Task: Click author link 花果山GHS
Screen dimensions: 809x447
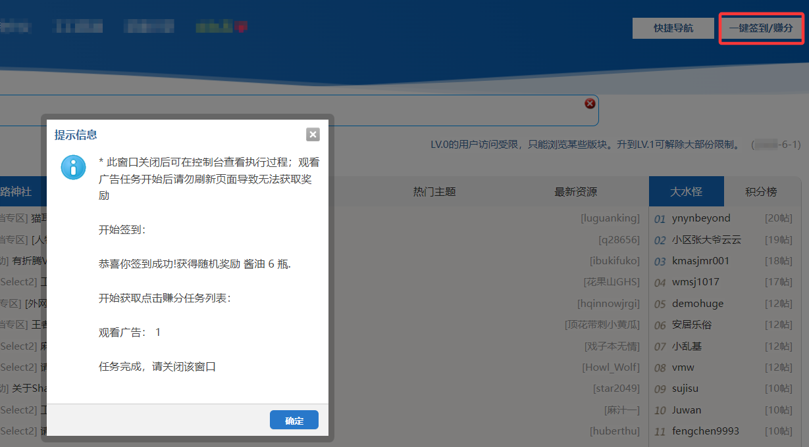Action: click(x=612, y=282)
